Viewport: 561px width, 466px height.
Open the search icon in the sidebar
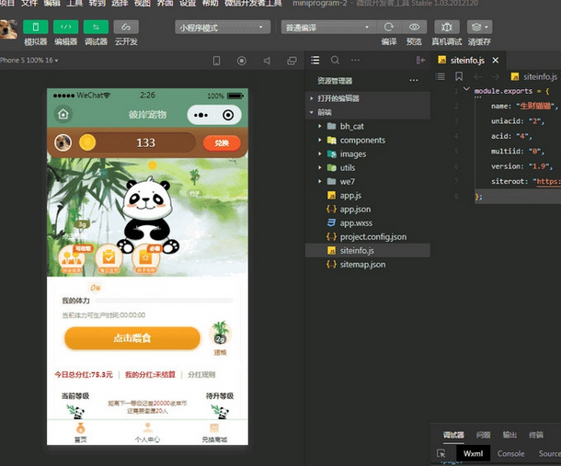tap(335, 60)
